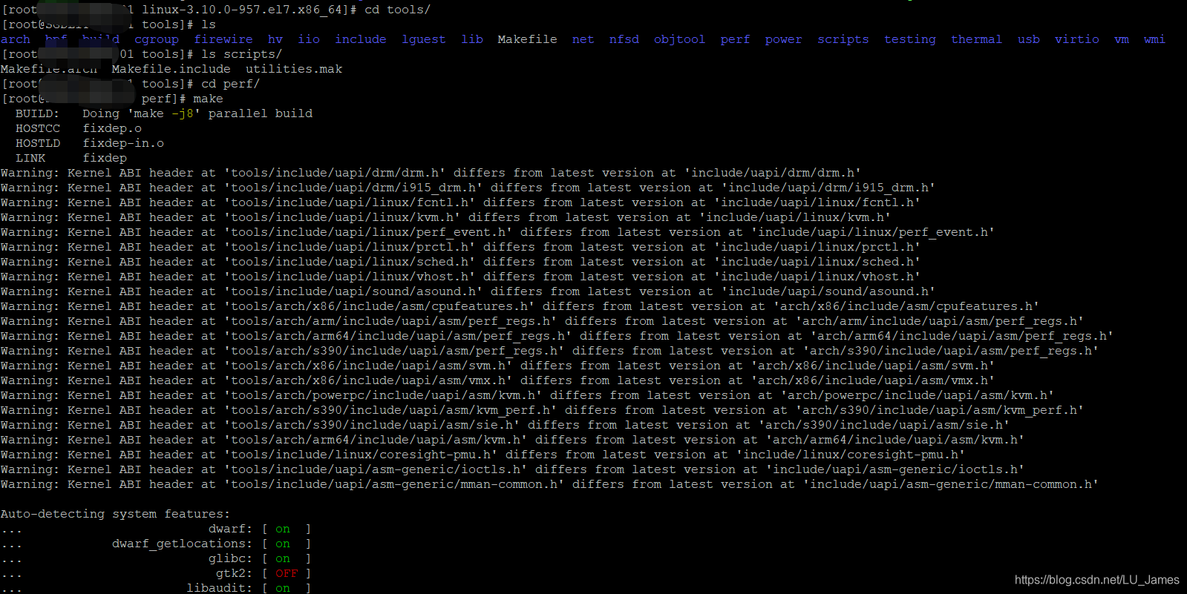Click the 'tools/include/uapi/asm-generic/mman-common.h' warning path

(x=394, y=484)
